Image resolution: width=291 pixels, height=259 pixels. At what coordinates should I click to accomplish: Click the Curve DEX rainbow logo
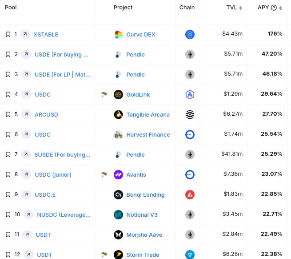pyautogui.click(x=119, y=34)
